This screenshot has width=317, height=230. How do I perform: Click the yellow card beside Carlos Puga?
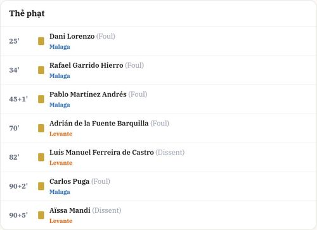tap(41, 186)
